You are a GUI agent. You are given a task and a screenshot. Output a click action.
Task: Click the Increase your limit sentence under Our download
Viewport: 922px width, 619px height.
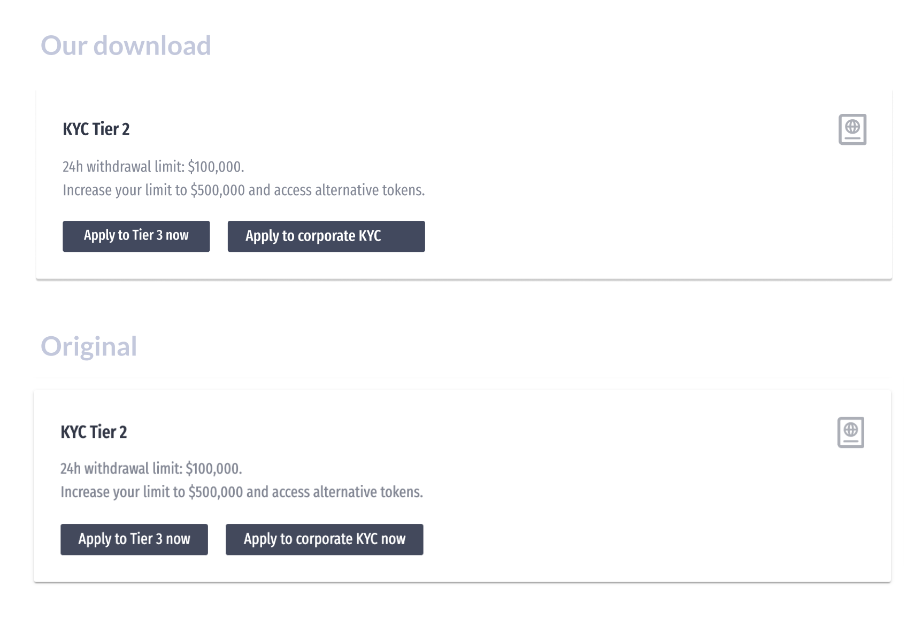pos(243,190)
